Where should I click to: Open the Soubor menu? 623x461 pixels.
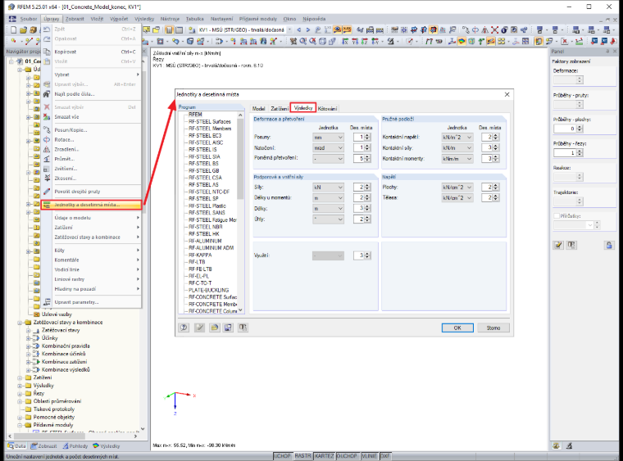(x=28, y=19)
